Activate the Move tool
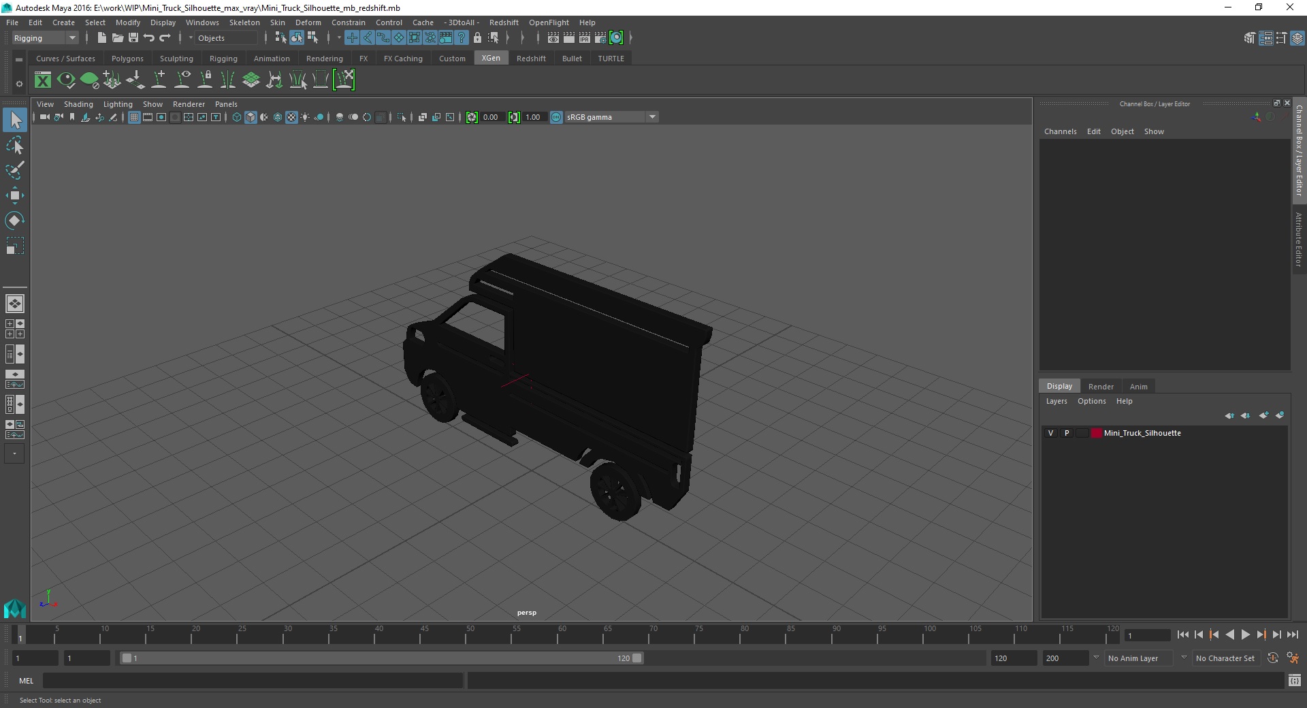Image resolution: width=1307 pixels, height=708 pixels. (x=15, y=195)
